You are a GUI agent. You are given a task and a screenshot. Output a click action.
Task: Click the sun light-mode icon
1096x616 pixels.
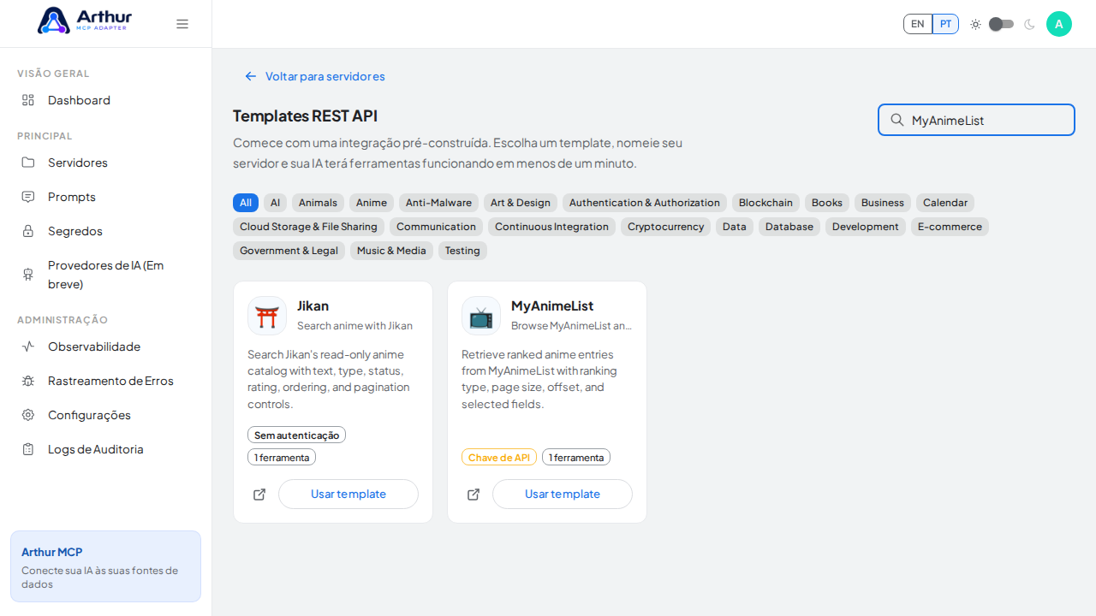point(975,24)
